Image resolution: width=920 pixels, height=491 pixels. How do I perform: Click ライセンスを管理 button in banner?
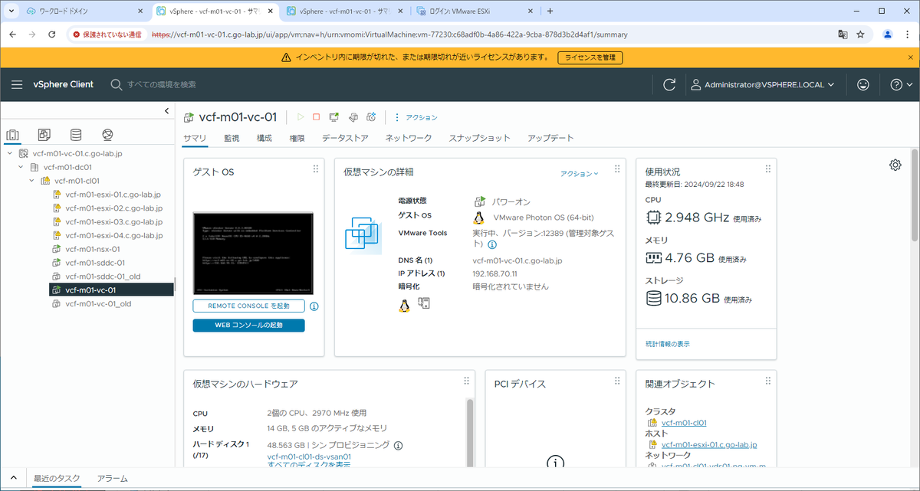(590, 57)
